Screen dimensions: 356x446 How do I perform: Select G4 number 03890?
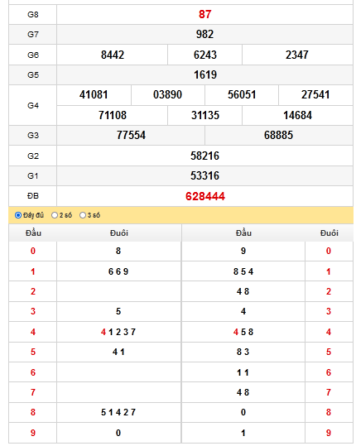[x=167, y=94]
